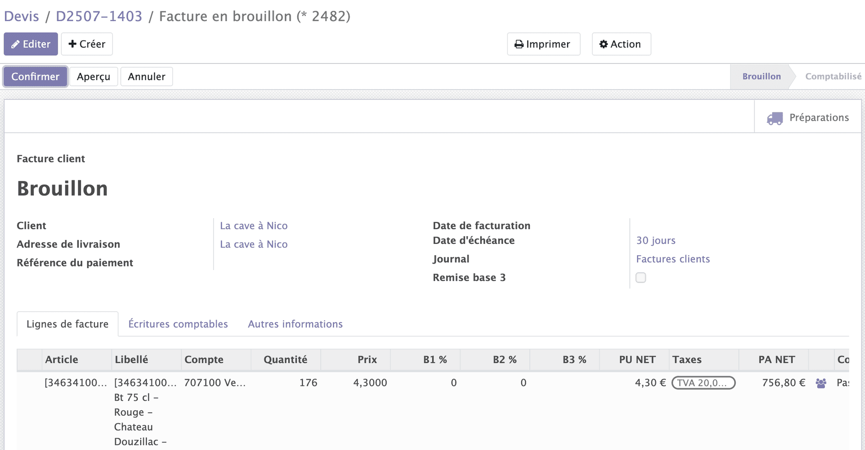
Task: Click the Créer plus button
Action: click(86, 44)
